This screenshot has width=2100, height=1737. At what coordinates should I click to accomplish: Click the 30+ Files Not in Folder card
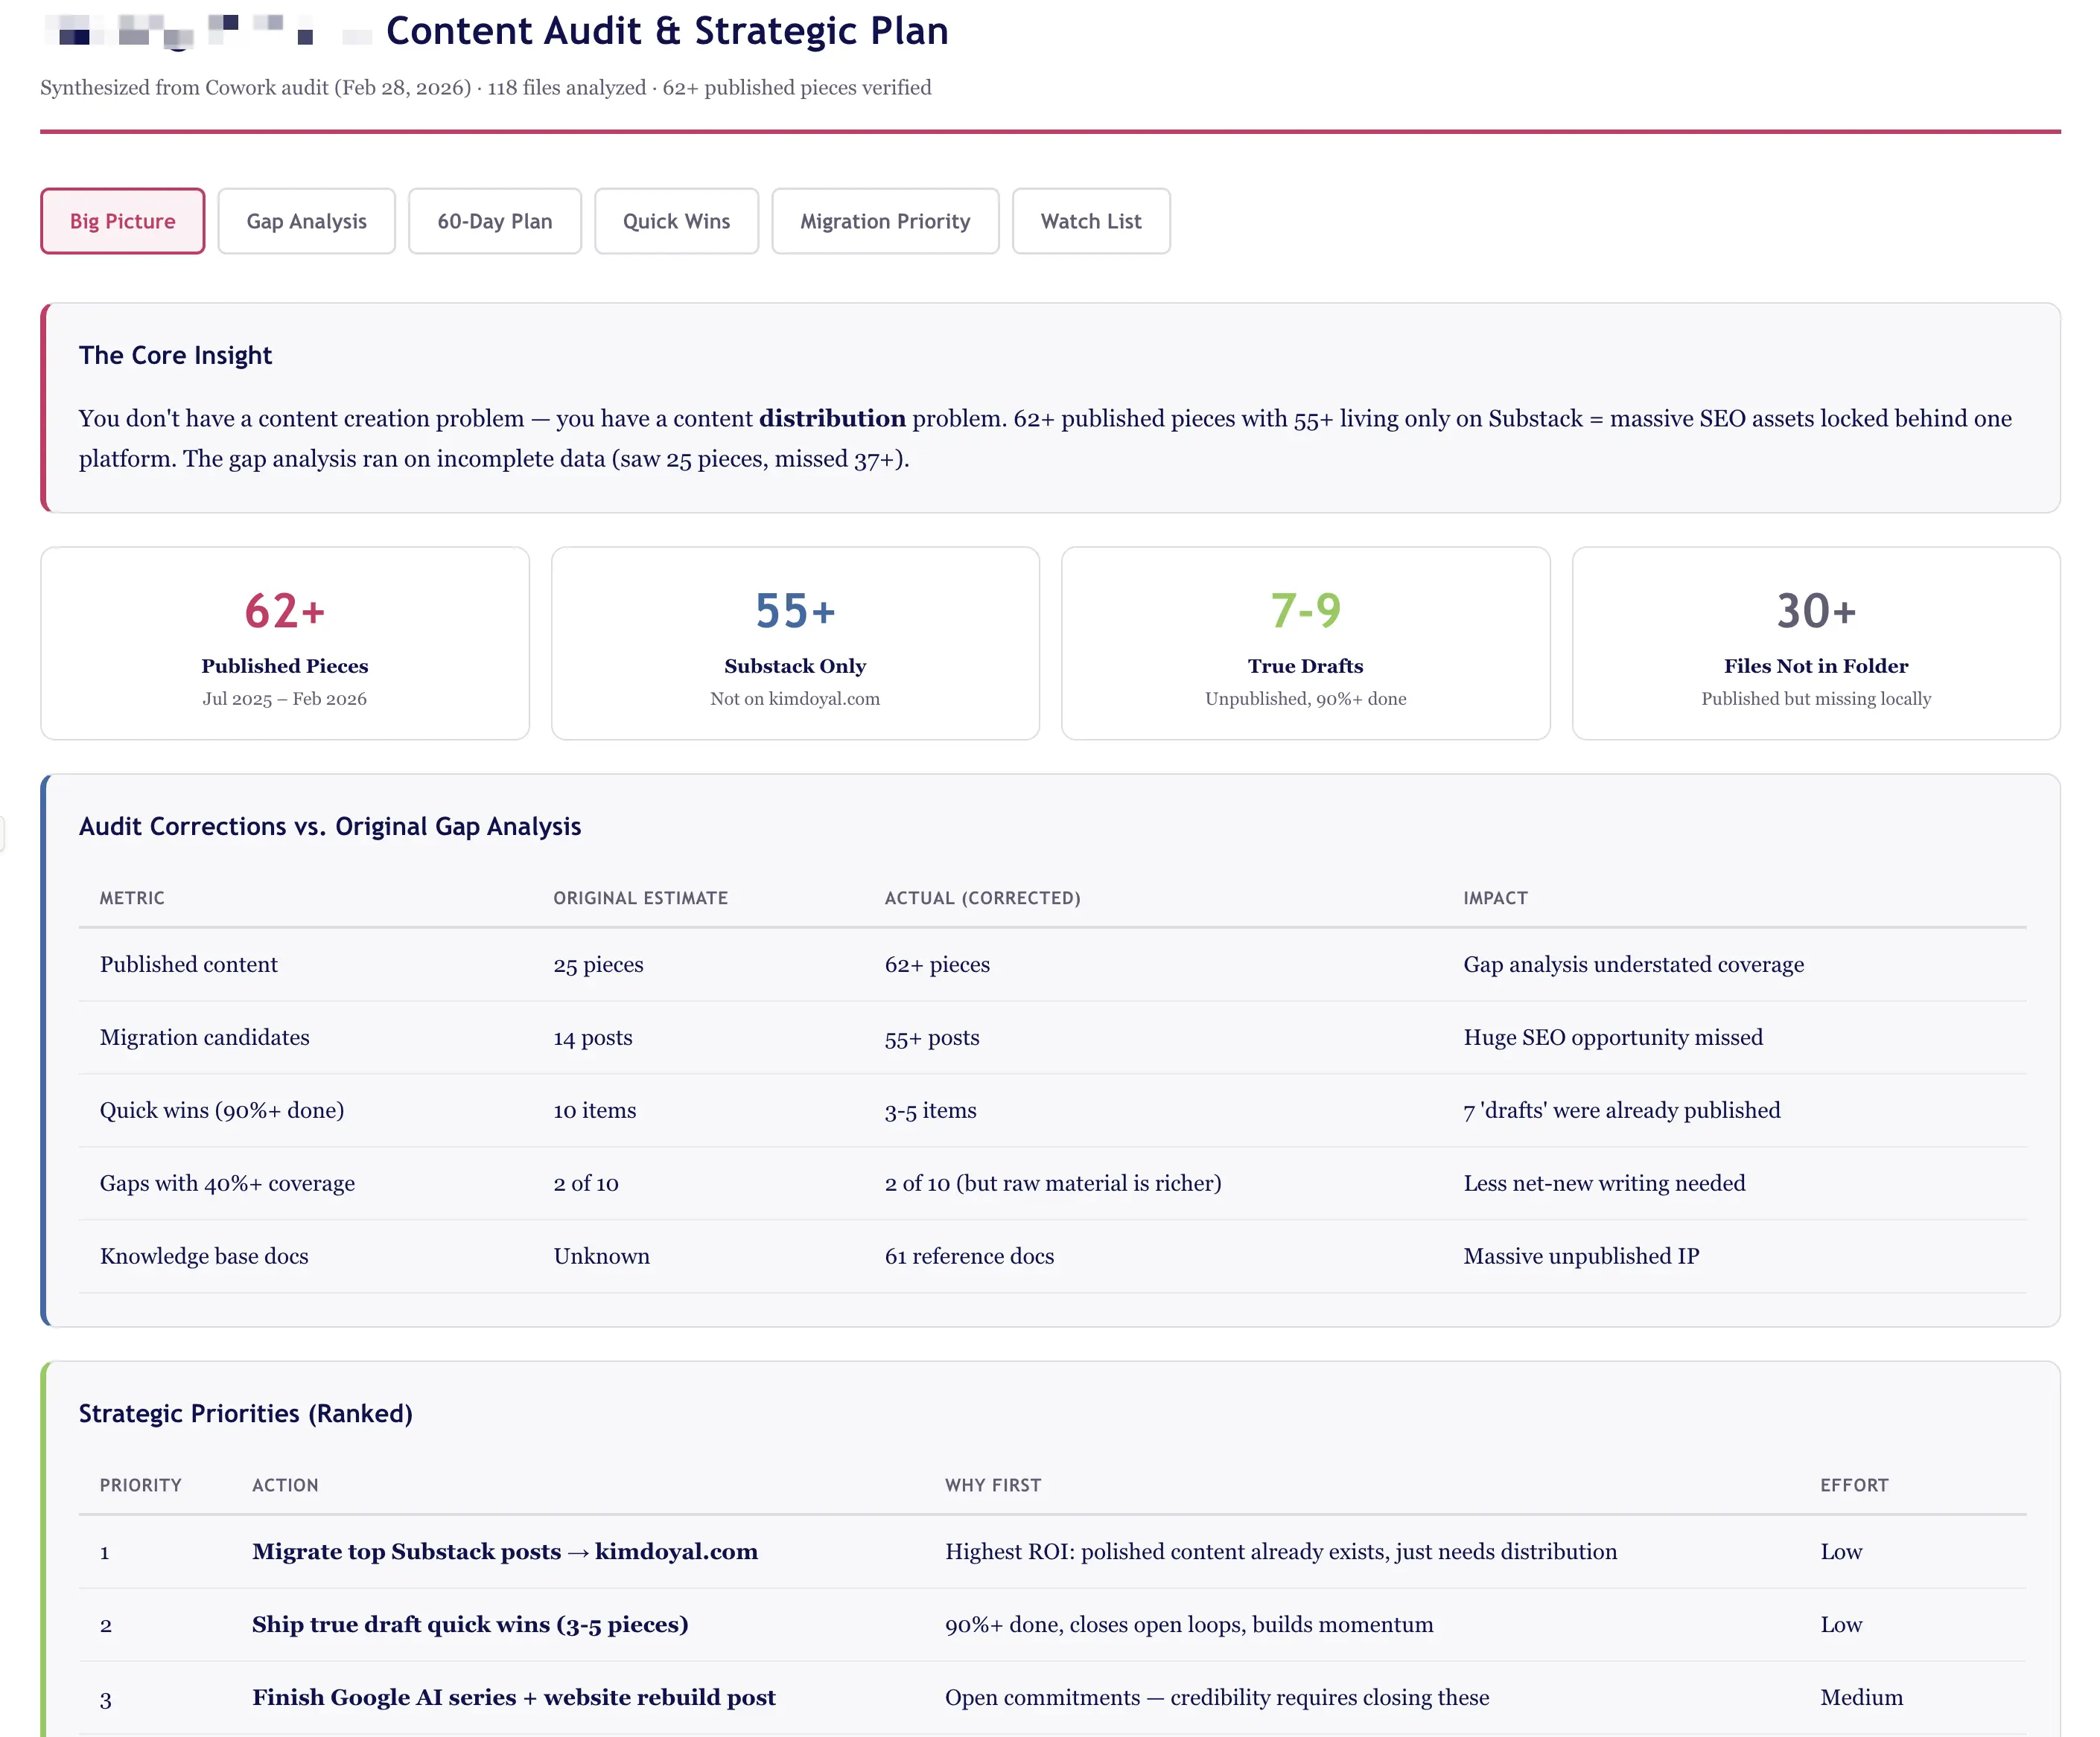pos(1816,642)
